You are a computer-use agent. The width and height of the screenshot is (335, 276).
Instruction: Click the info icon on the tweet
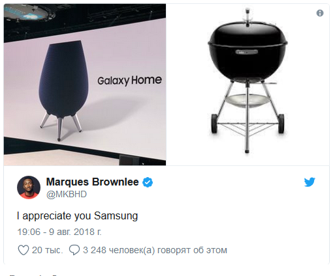(x=319, y=13)
